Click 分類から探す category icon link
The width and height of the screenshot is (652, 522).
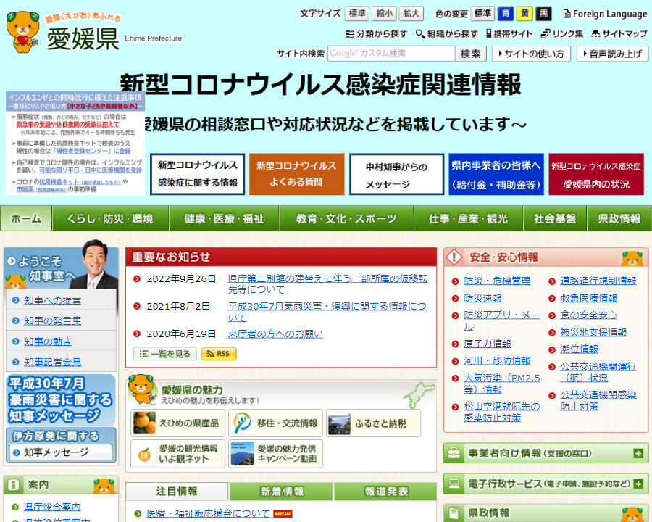click(x=376, y=34)
